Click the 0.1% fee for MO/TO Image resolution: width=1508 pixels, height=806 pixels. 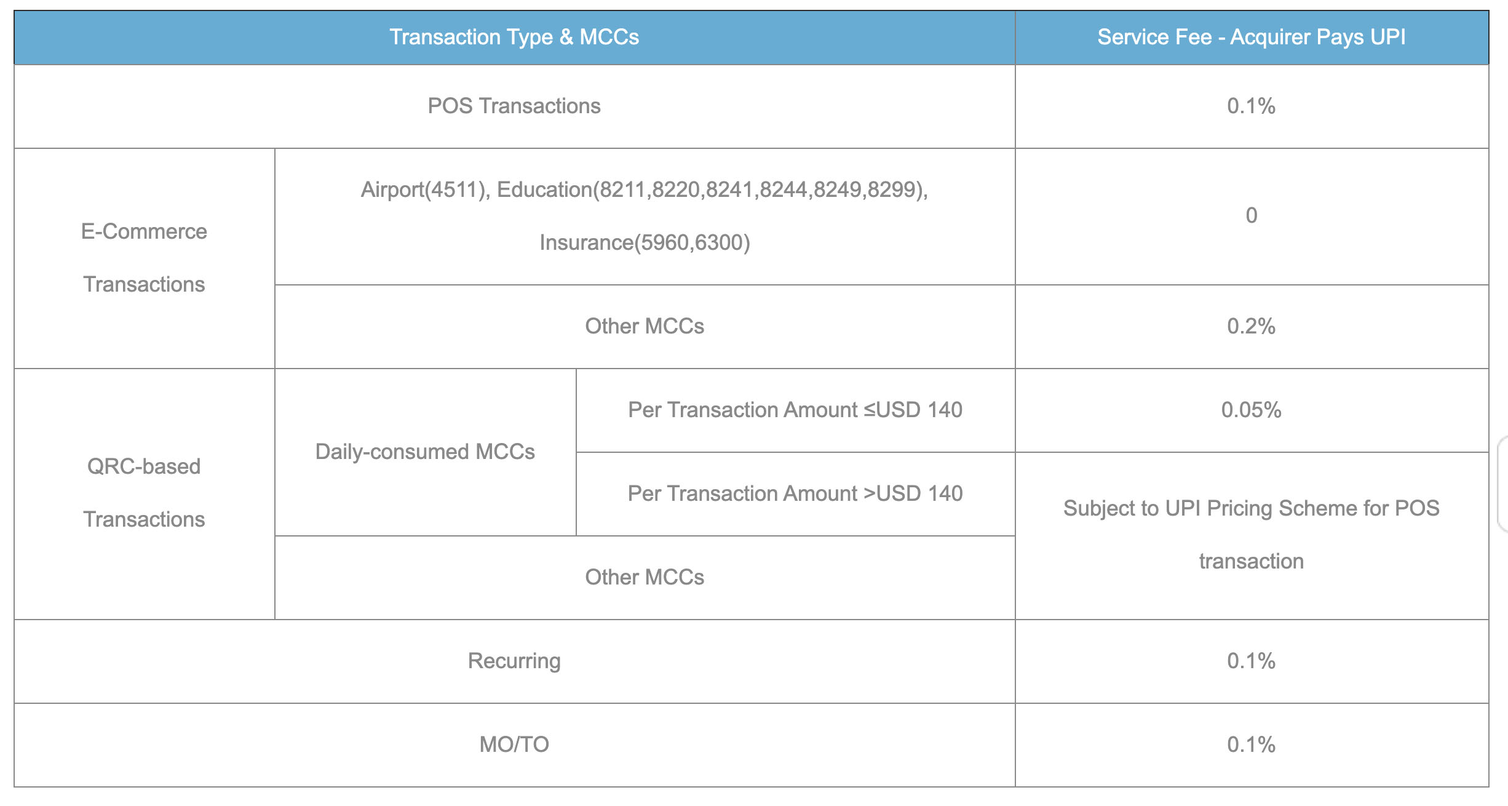pos(1252,744)
